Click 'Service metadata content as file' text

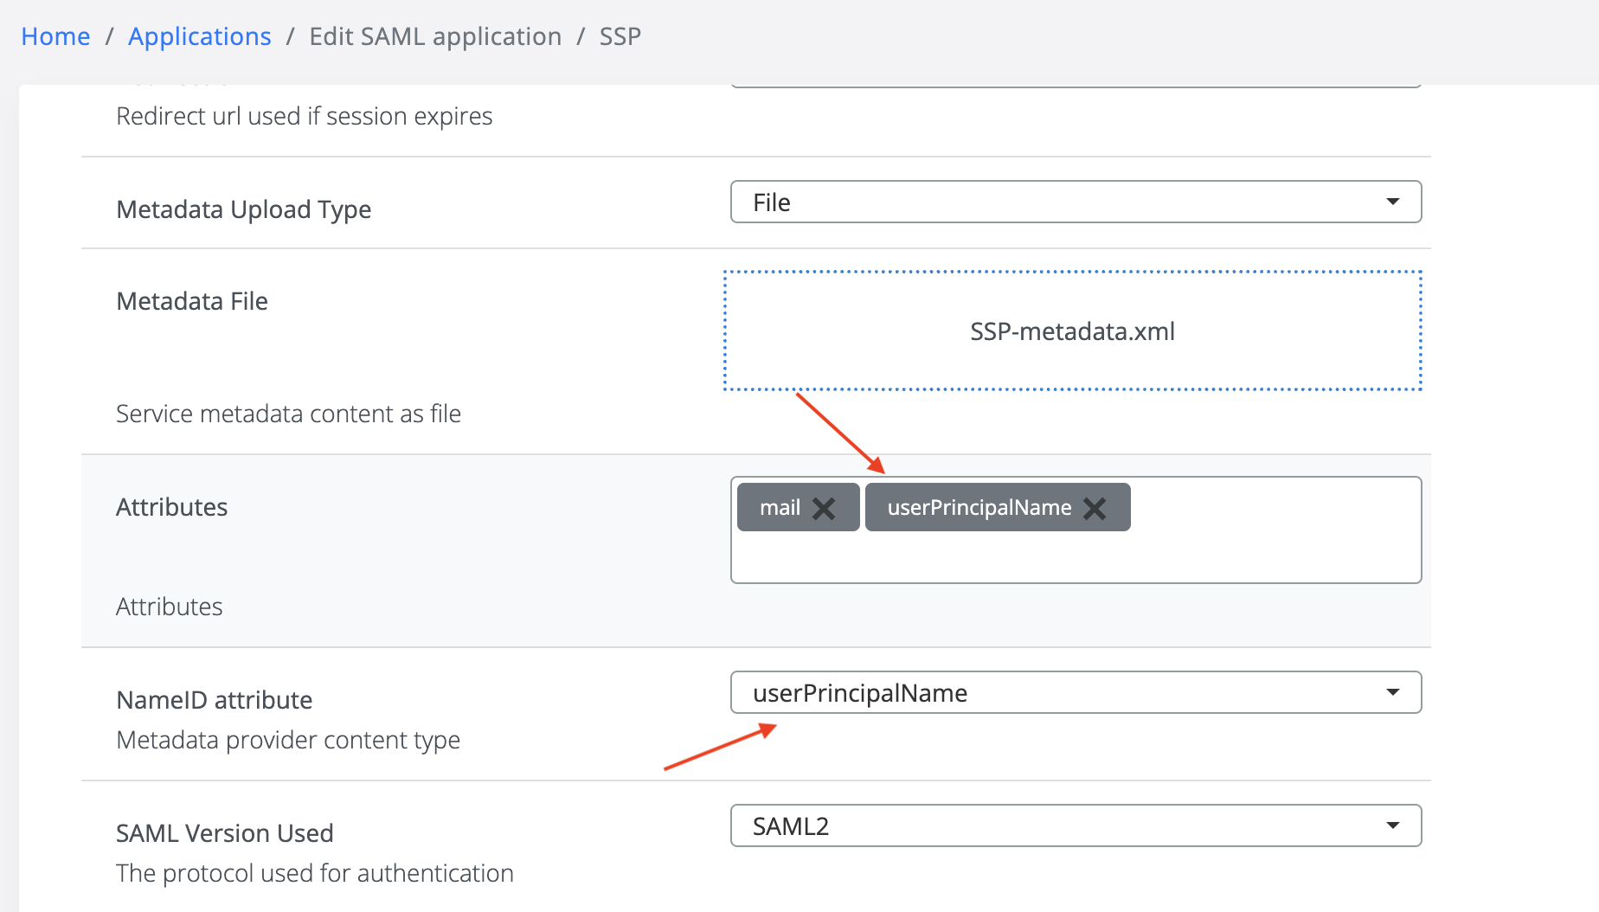[x=288, y=414]
